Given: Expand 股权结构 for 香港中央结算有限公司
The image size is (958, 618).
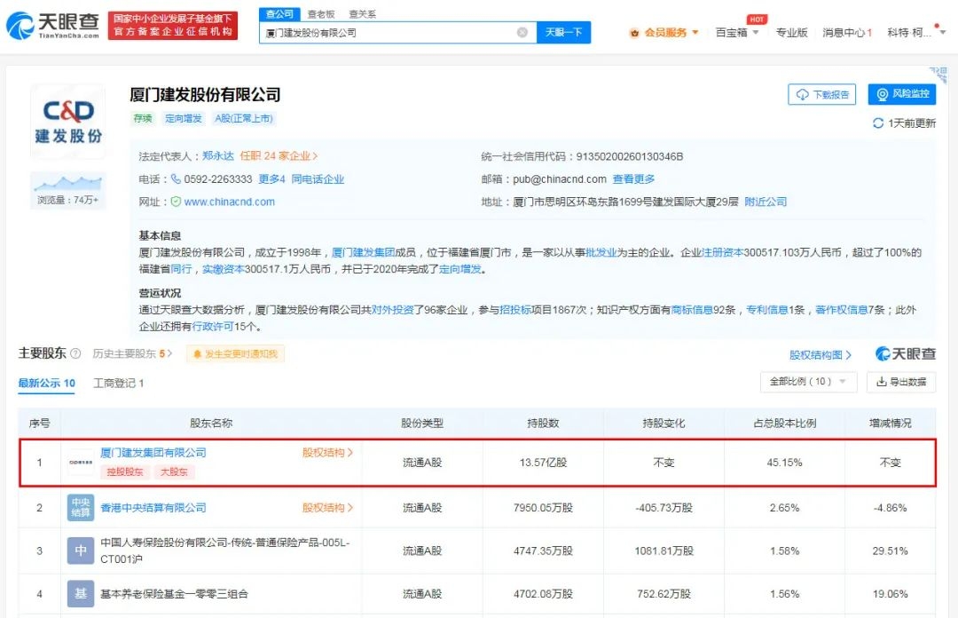Looking at the screenshot, I should (327, 508).
